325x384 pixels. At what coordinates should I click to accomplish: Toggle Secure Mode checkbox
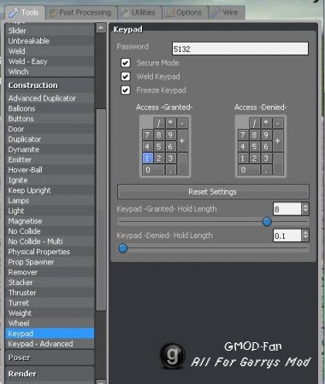(126, 63)
